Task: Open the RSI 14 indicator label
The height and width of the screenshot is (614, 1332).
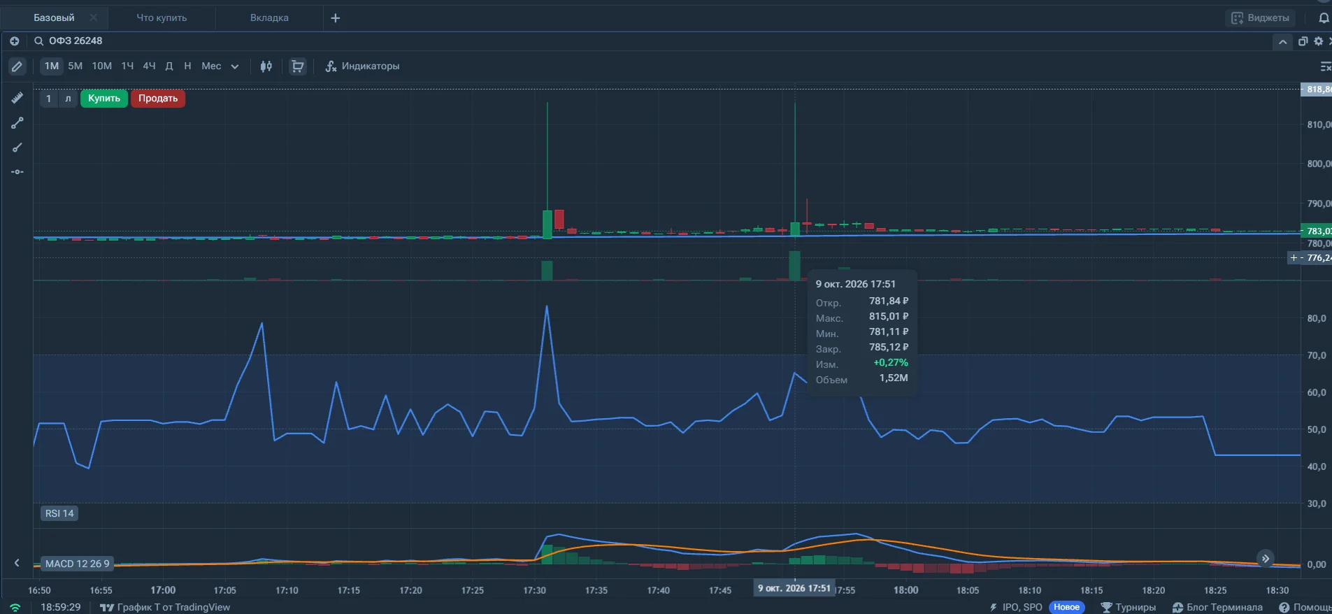Action: tap(59, 513)
